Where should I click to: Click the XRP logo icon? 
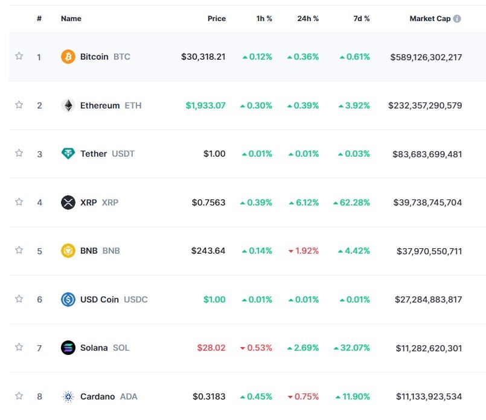[x=68, y=202]
